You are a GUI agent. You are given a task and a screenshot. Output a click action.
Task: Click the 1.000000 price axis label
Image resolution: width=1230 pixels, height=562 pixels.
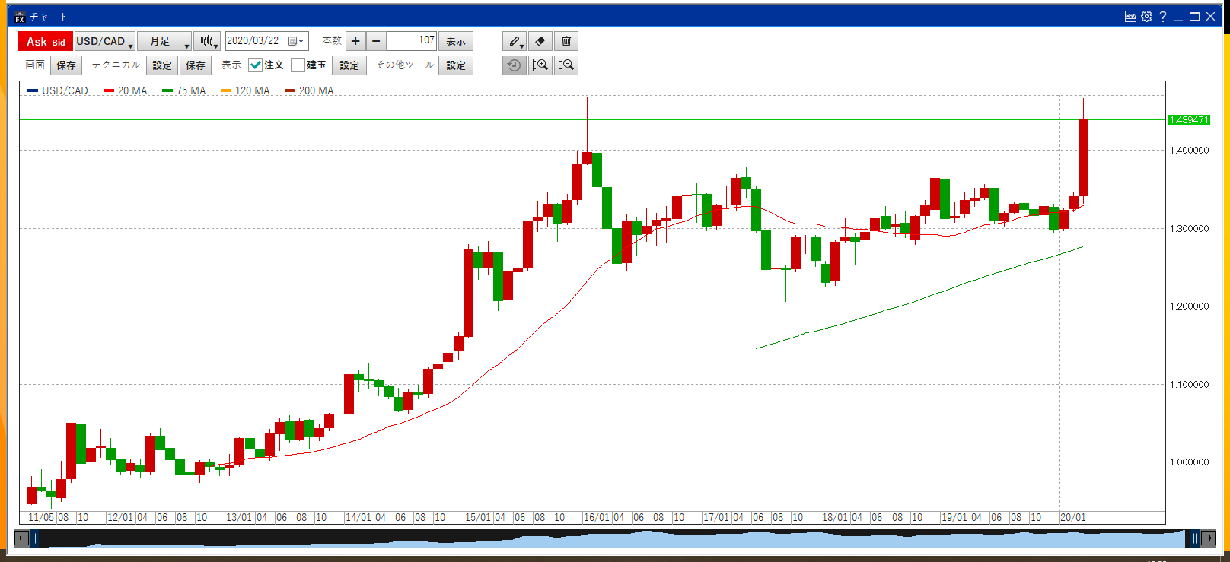click(1189, 462)
